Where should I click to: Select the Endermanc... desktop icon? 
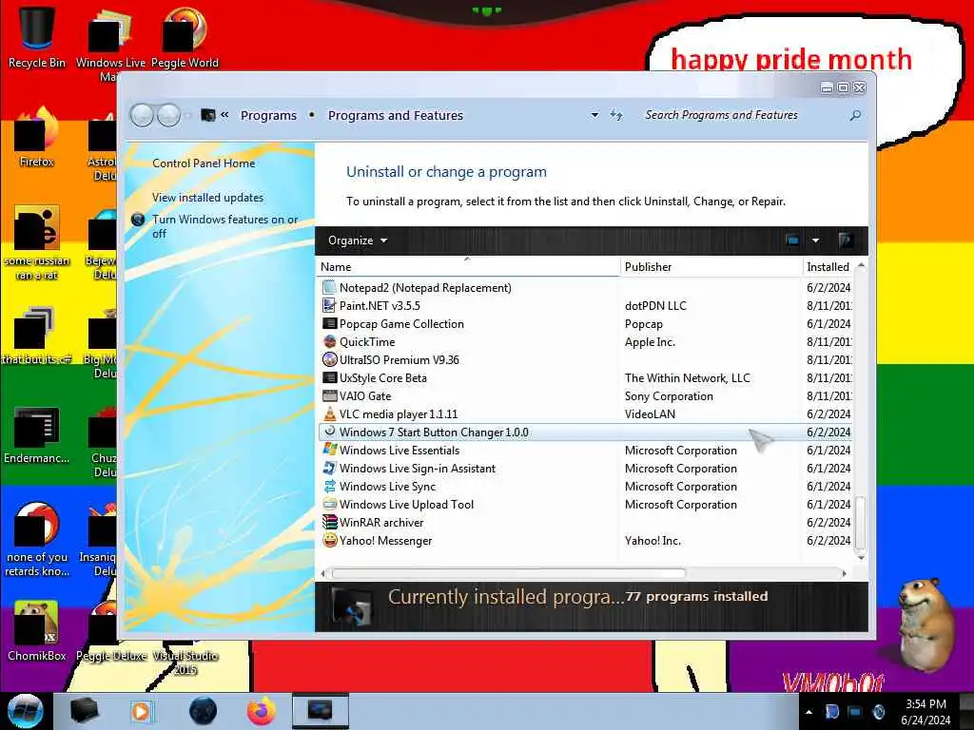(x=37, y=434)
